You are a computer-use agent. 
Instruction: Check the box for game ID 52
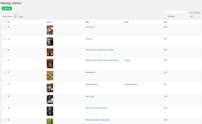tap(4, 72)
